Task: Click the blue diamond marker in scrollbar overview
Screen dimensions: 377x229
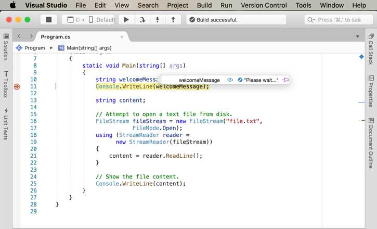Action: click(x=361, y=57)
